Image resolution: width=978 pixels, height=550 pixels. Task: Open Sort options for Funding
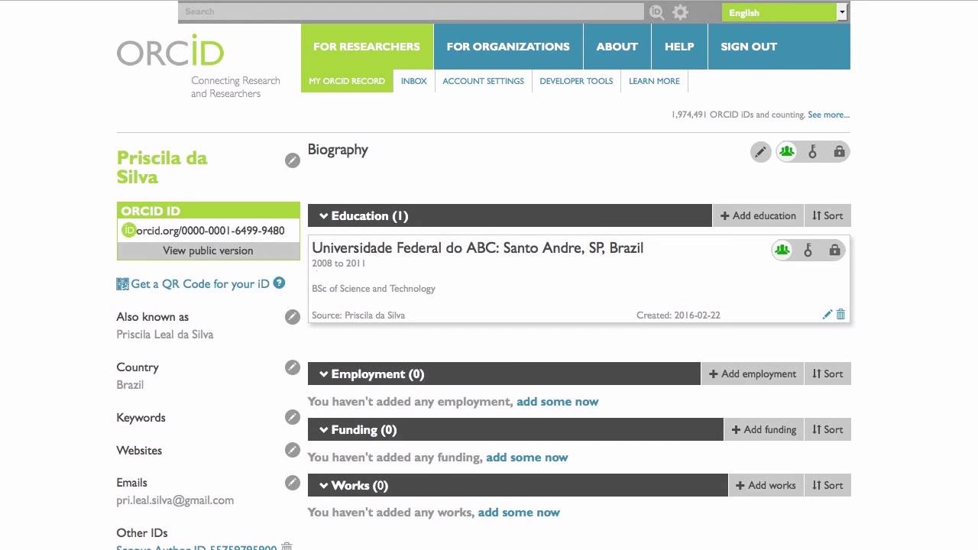click(x=827, y=429)
